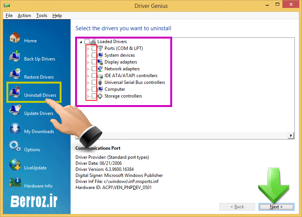Click the LiveUpdate globe icon
Viewport: 302px width, 217px height.
(x=15, y=164)
